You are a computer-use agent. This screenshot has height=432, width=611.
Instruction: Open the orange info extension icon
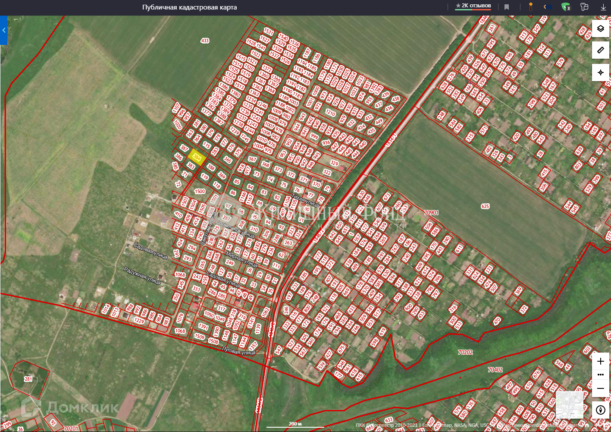click(531, 7)
